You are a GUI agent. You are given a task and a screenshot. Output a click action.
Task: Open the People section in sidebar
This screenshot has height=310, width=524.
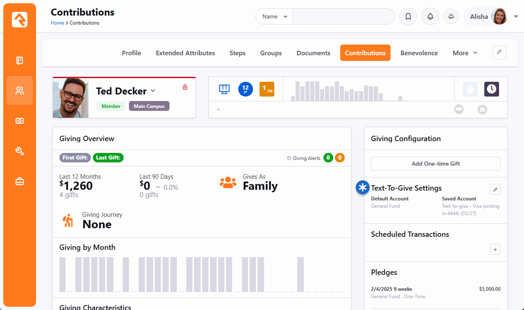tap(20, 90)
